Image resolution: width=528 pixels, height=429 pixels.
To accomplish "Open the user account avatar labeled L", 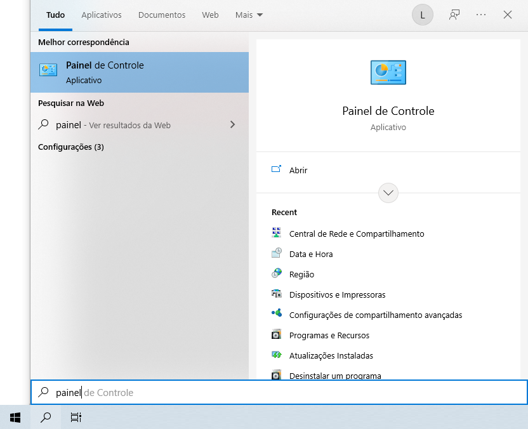I will [423, 15].
